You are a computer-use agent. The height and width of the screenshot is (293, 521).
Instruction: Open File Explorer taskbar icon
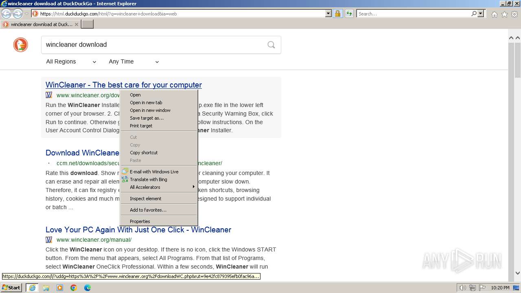(x=46, y=288)
